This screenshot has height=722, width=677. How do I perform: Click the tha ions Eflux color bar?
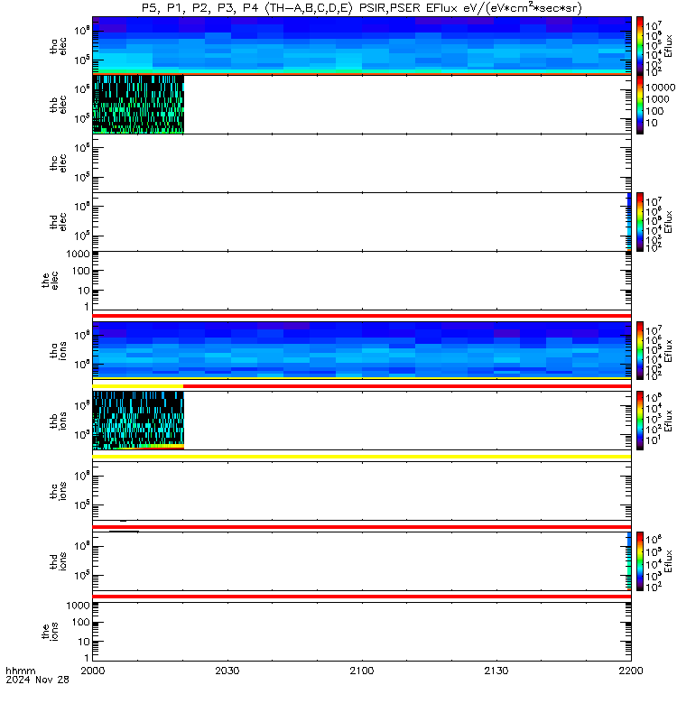(x=640, y=351)
